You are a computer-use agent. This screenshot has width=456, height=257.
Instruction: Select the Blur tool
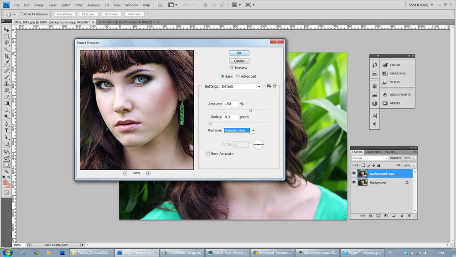[6, 110]
